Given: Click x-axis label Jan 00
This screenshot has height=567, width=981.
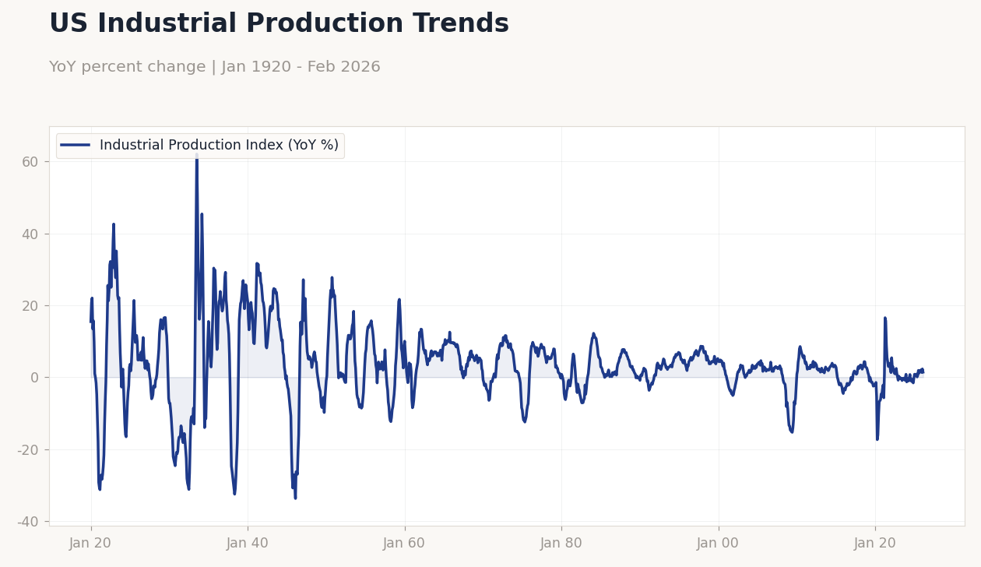Looking at the screenshot, I should coord(718,544).
